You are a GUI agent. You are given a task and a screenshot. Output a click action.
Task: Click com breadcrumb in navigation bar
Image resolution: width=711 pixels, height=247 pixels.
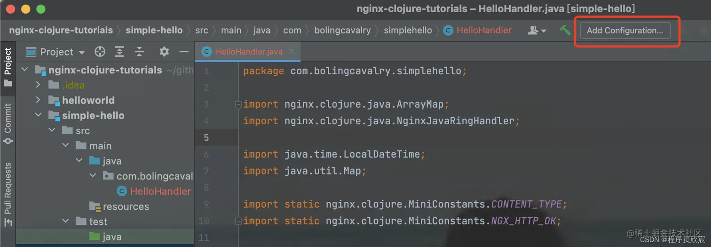click(292, 30)
